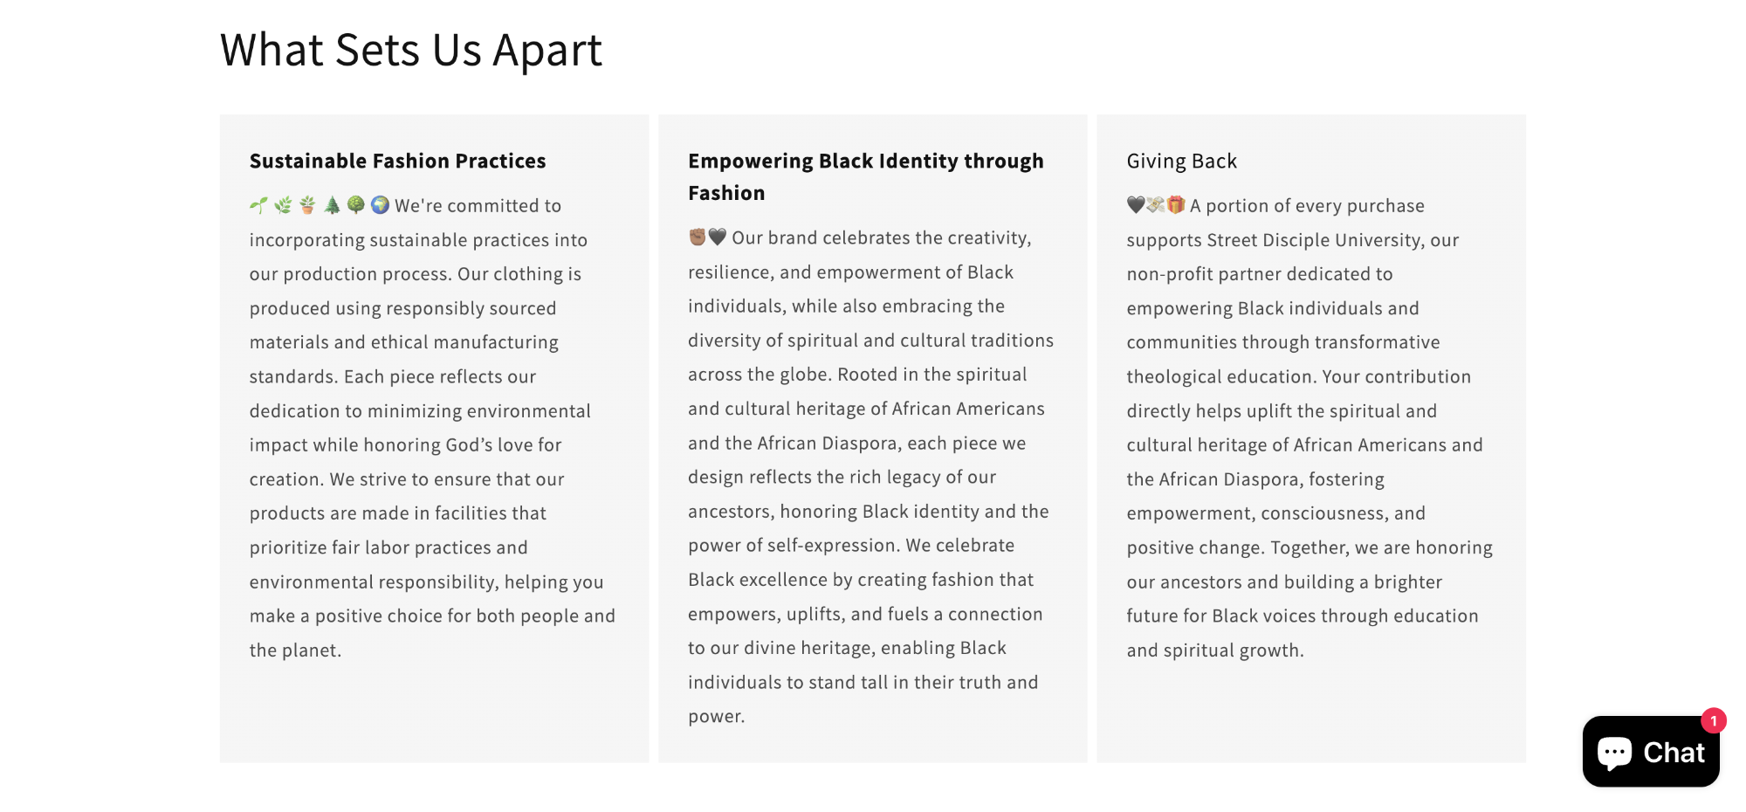1746x812 pixels.
Task: Click the raised fist emoji
Action: pyautogui.click(x=698, y=237)
